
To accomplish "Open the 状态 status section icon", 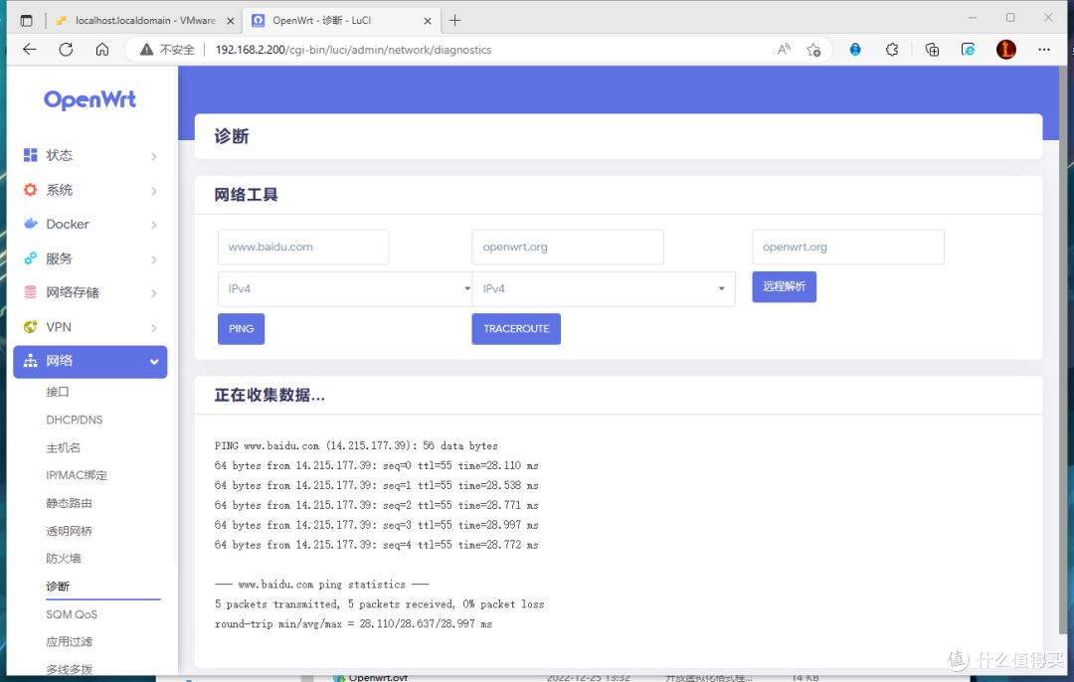I will (32, 155).
